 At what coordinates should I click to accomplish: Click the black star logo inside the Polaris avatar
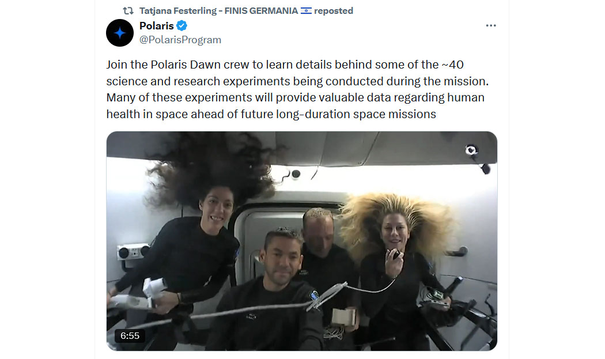[x=120, y=33]
